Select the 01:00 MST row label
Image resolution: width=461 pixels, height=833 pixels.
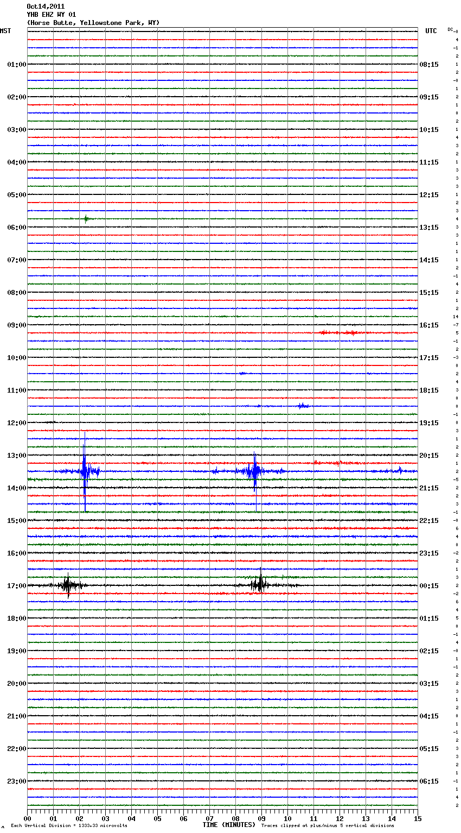(x=17, y=65)
